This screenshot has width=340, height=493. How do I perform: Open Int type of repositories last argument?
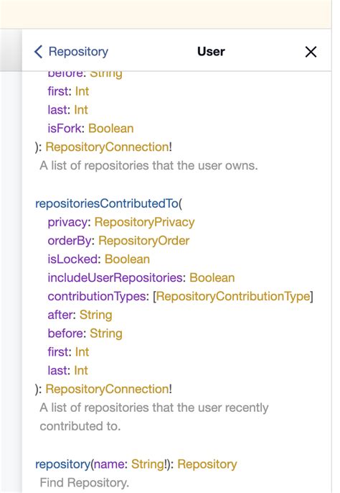click(81, 110)
